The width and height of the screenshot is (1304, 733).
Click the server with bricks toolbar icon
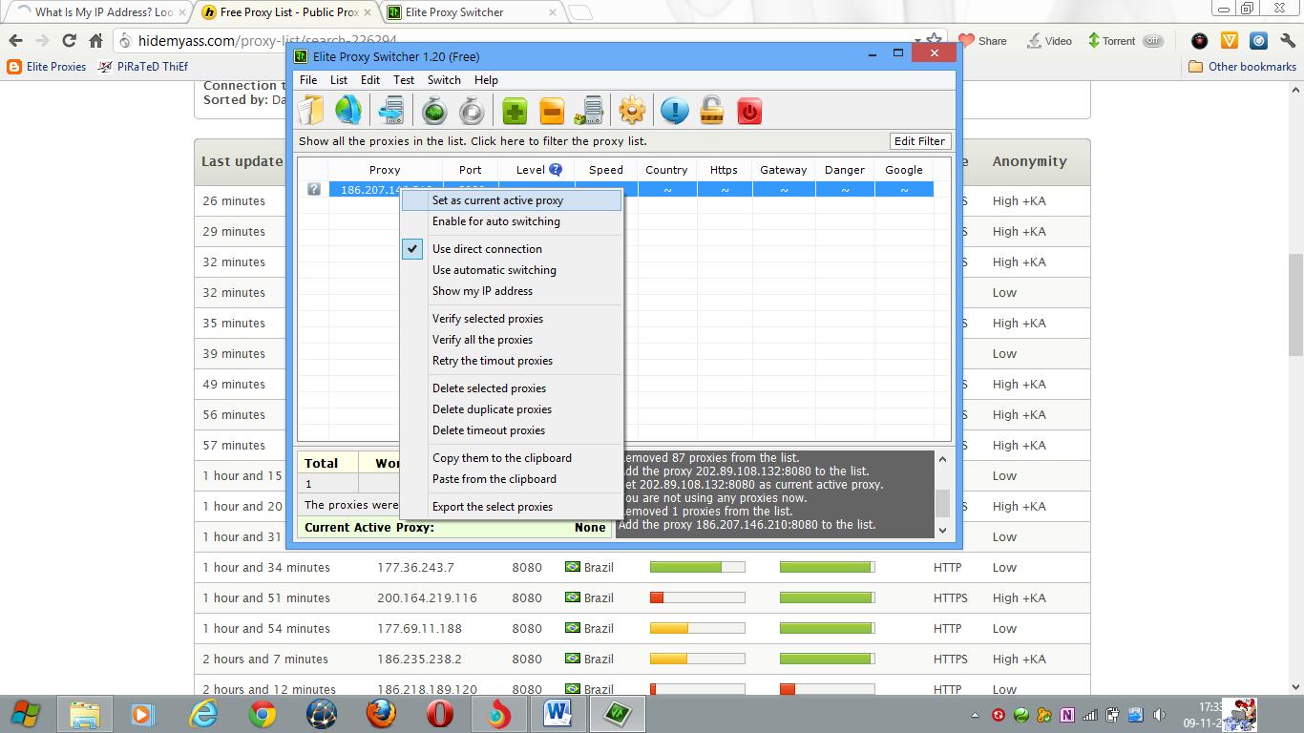[589, 111]
